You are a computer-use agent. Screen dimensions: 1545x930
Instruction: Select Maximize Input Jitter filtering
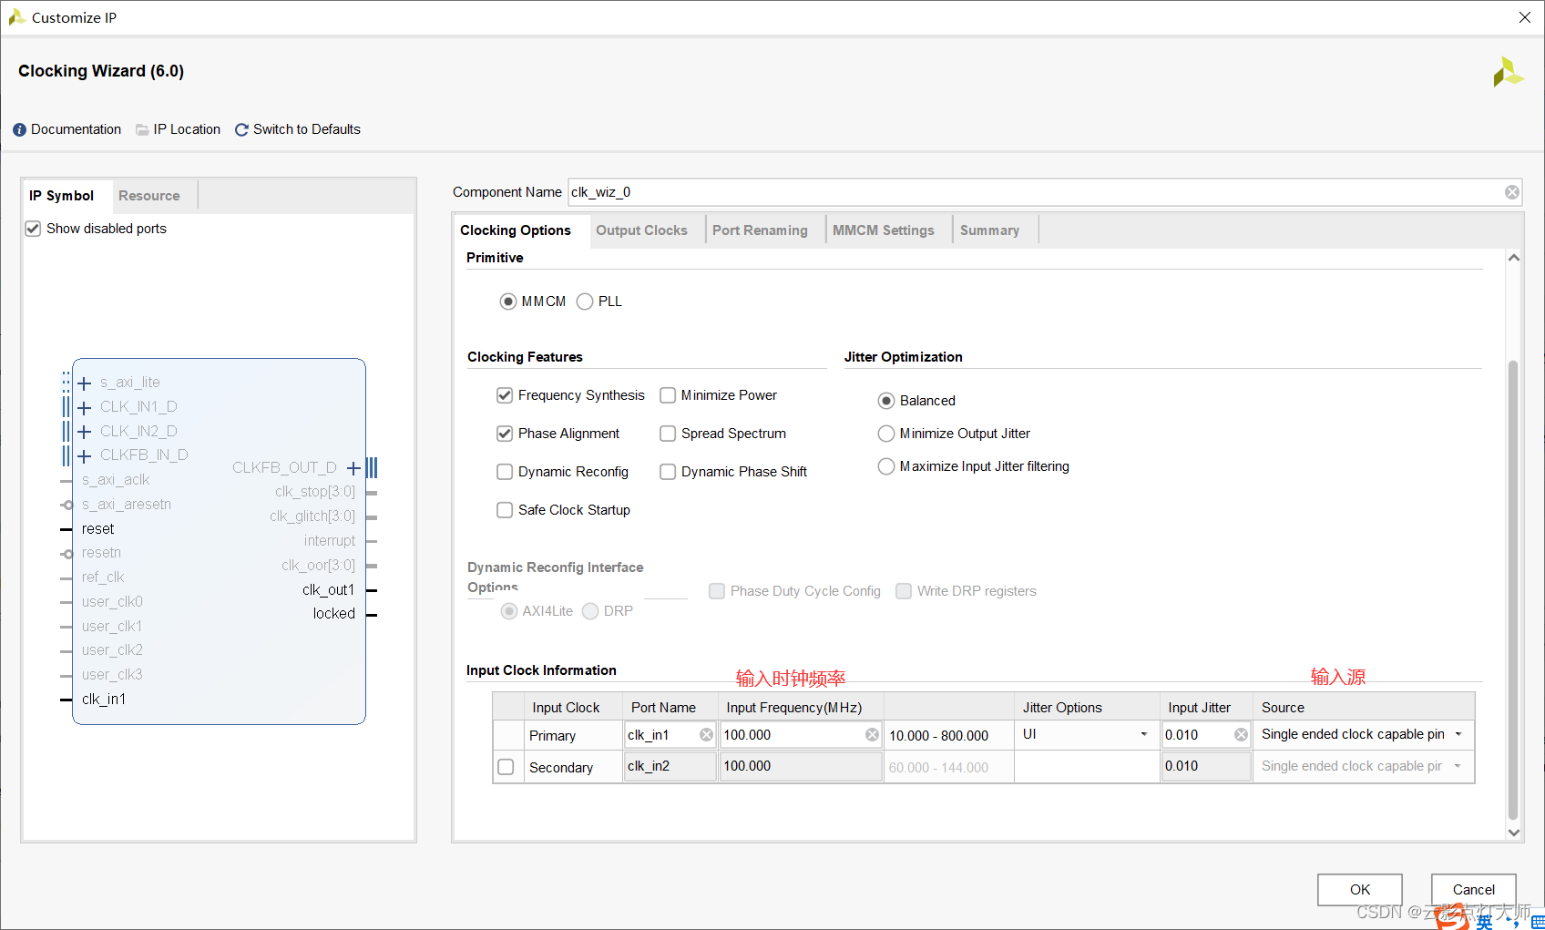tap(886, 466)
